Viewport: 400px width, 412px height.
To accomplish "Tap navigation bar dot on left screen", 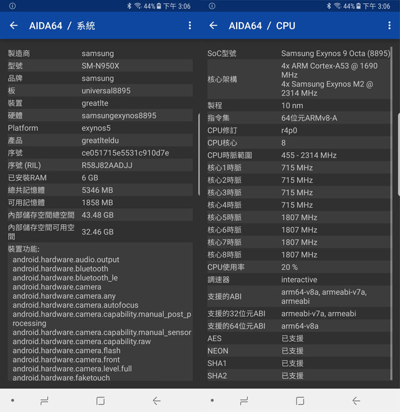I will 12,400.
